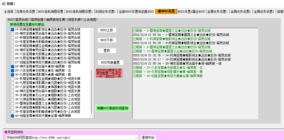This screenshot has height=140, width=284.
Task: Select log line 已刷新 - 40-创造至尊
Action: click(168, 76)
